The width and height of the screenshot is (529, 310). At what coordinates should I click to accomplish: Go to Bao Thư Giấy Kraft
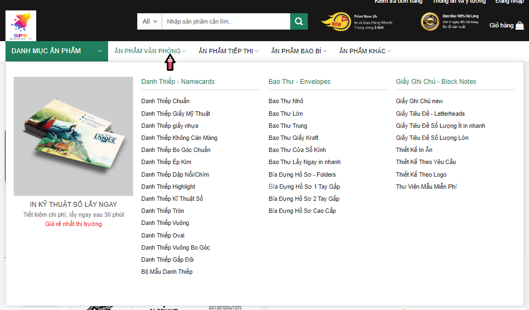[x=293, y=138]
